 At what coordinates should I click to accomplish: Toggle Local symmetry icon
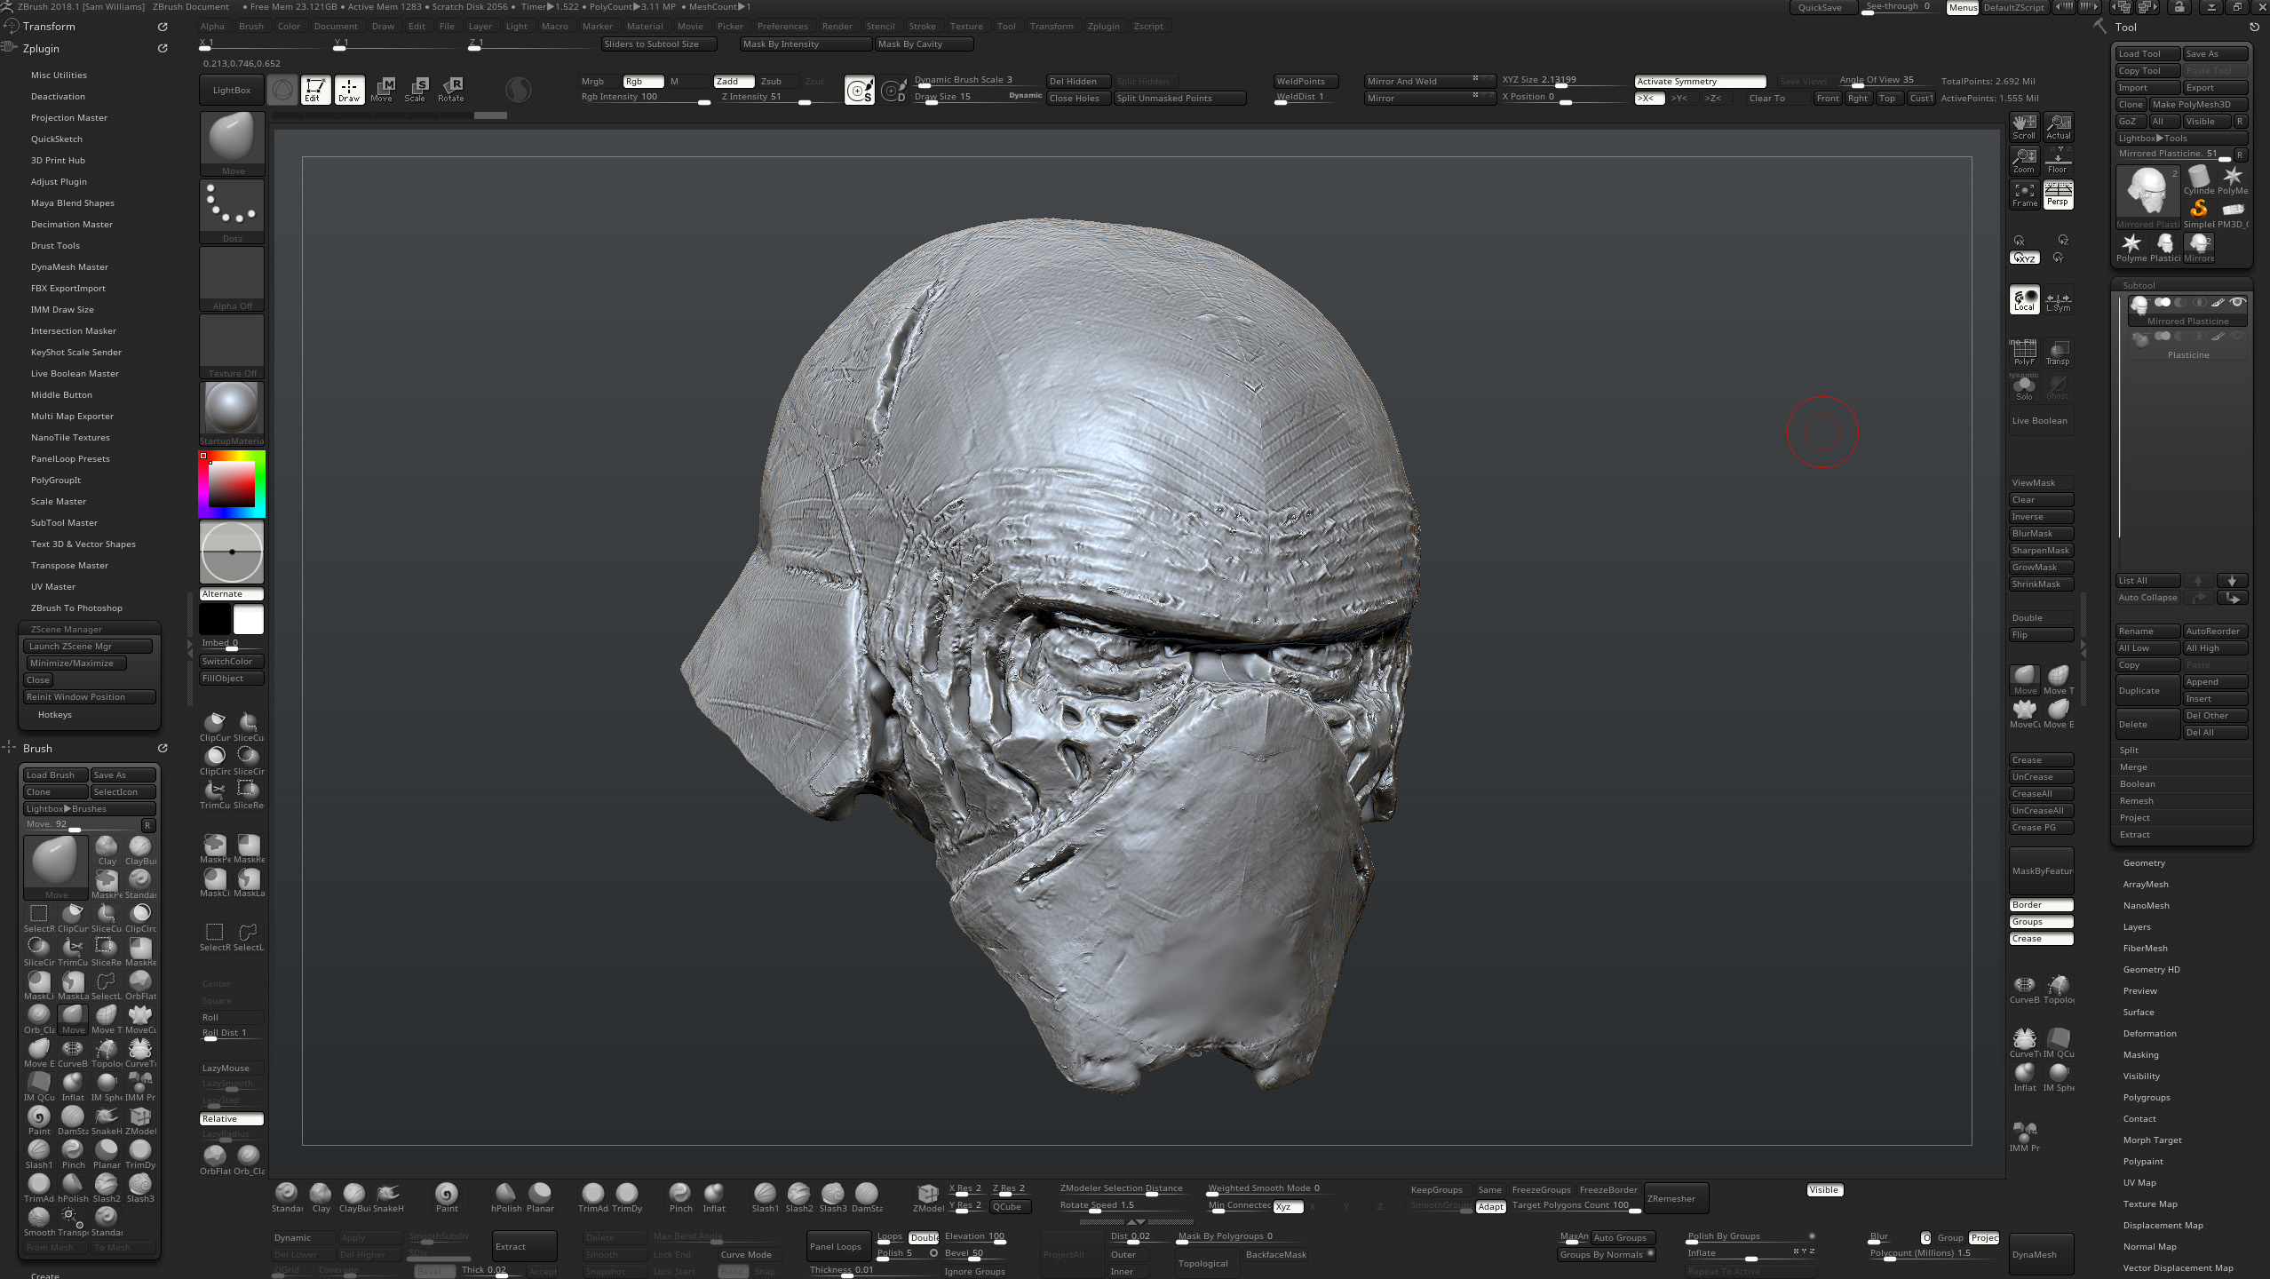pos(2024,300)
